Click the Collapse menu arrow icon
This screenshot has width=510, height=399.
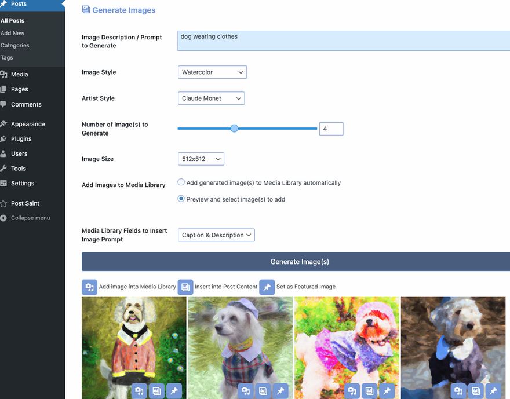(3, 218)
